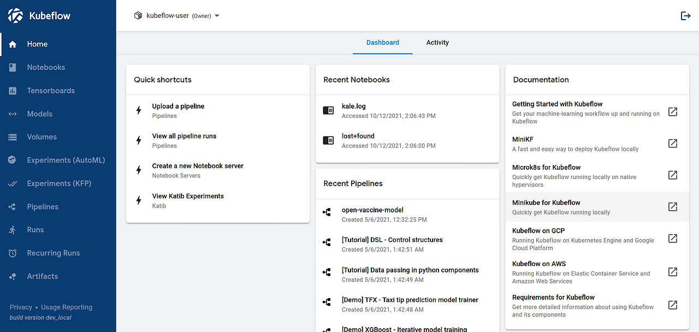The width and height of the screenshot is (699, 332).
Task: Open external link icon for Requirements for Kubeflow
Action: [673, 305]
